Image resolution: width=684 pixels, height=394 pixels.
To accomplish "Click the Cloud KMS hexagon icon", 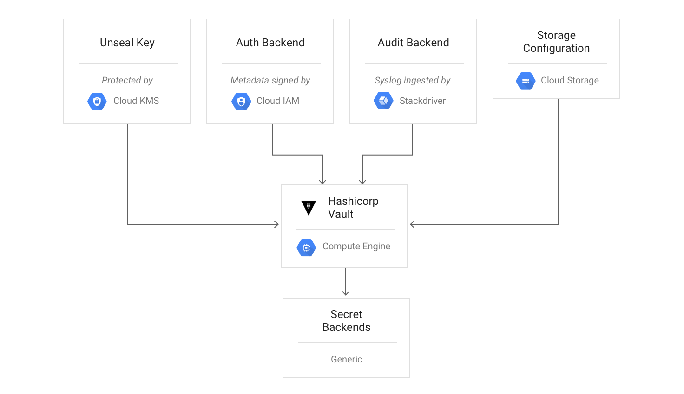I will tap(97, 101).
